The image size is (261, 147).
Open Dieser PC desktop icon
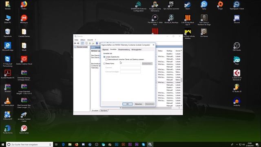pos(8,19)
